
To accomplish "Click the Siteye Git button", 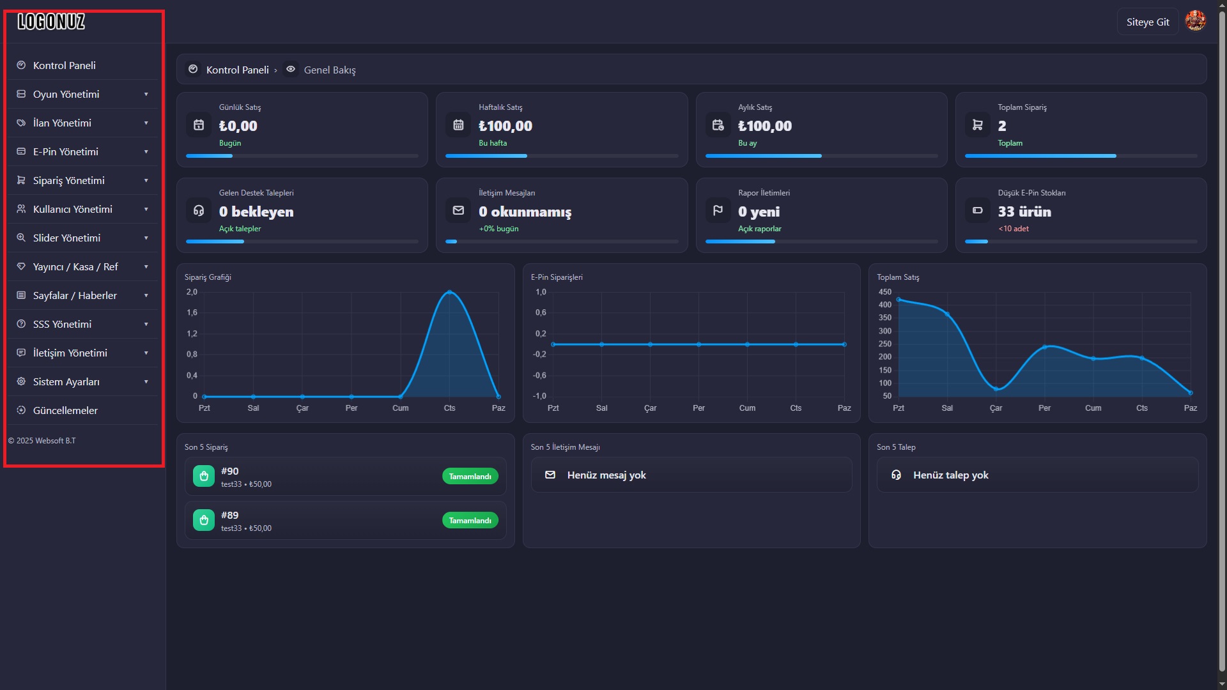I will (1148, 22).
